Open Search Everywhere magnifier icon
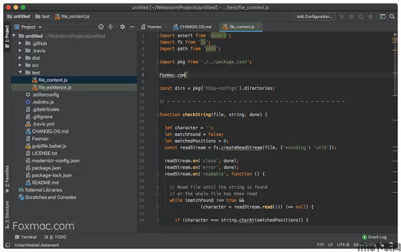This screenshot has width=401, height=252. click(392, 17)
